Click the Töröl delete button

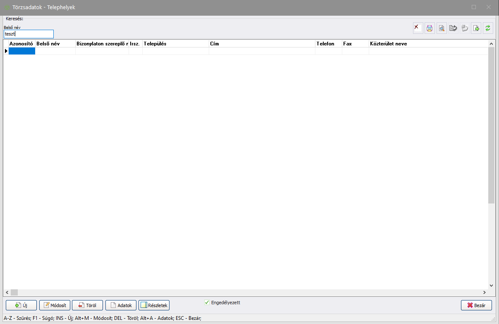tap(87, 305)
